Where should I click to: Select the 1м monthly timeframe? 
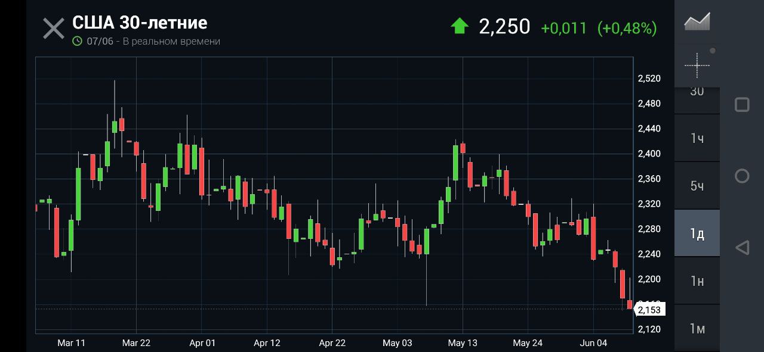click(x=697, y=328)
